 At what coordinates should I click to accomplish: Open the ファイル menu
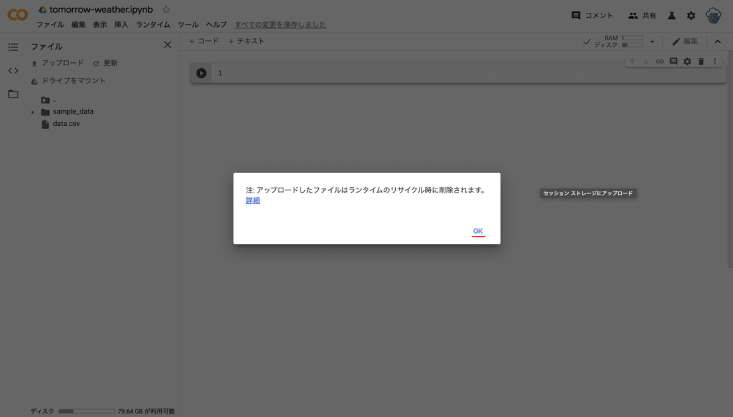(x=49, y=24)
